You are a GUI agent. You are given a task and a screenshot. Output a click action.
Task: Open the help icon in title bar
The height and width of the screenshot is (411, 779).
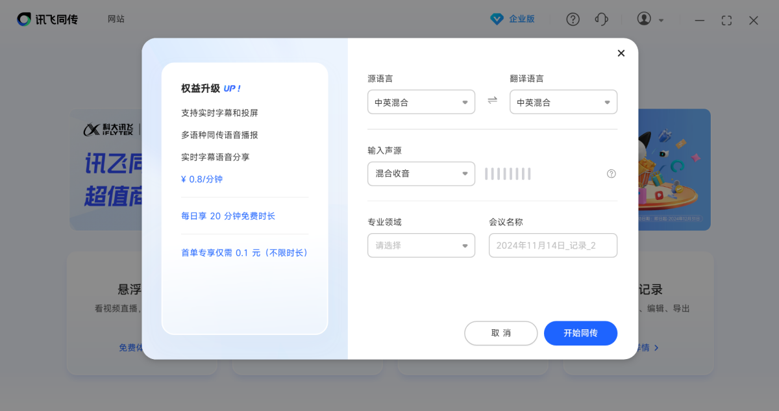coord(573,19)
